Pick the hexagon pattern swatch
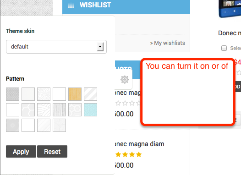Viewport: 241px width, 175px height. pyautogui.click(x=28, y=109)
